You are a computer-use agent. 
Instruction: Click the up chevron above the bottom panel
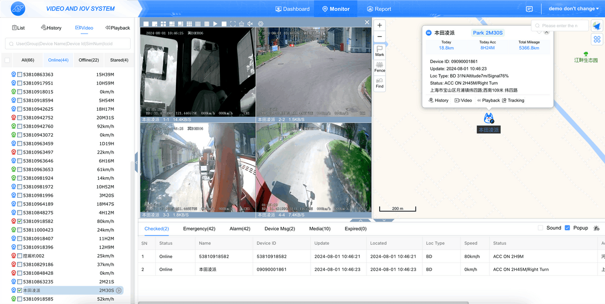click(x=360, y=220)
